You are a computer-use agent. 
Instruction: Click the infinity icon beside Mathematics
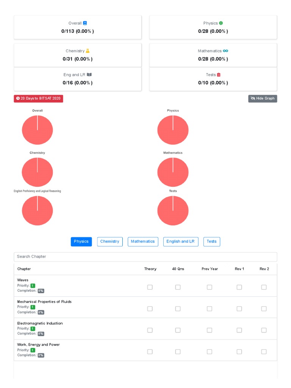[x=225, y=51]
